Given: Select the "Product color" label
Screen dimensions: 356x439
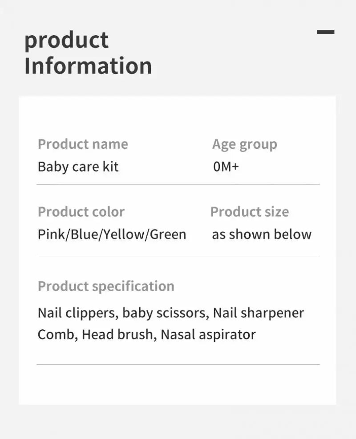Looking at the screenshot, I should pyautogui.click(x=81, y=212).
